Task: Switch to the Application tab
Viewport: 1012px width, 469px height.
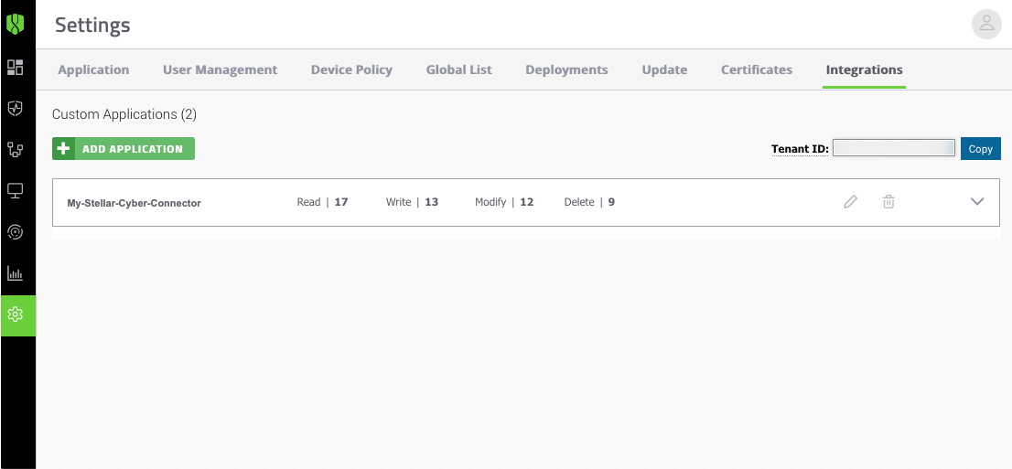Action: coord(93,69)
